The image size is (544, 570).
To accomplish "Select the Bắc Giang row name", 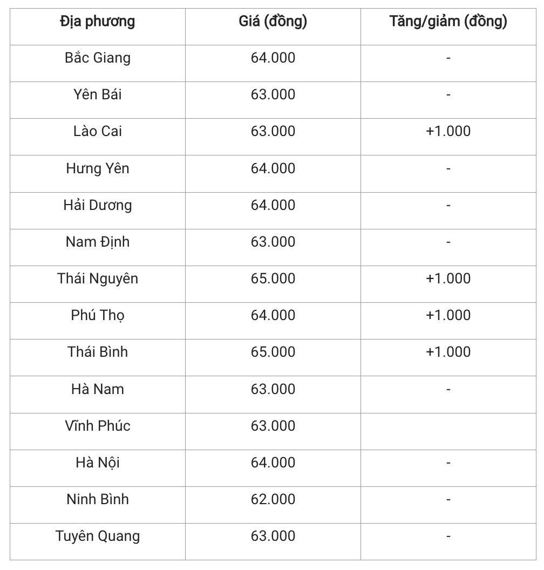I will coord(98,58).
